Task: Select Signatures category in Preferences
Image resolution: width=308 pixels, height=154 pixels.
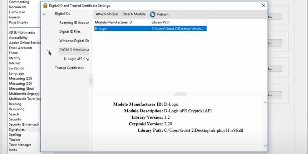Action: pos(17,130)
